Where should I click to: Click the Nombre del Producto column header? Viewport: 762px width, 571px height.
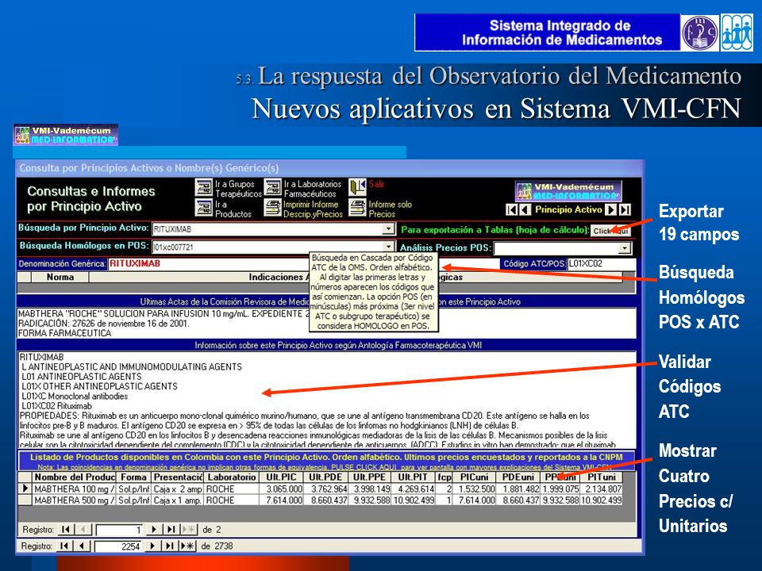tap(75, 477)
